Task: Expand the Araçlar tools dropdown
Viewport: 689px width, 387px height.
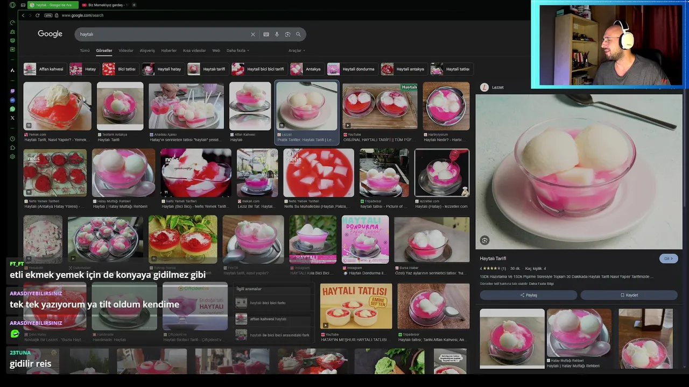Action: point(297,51)
